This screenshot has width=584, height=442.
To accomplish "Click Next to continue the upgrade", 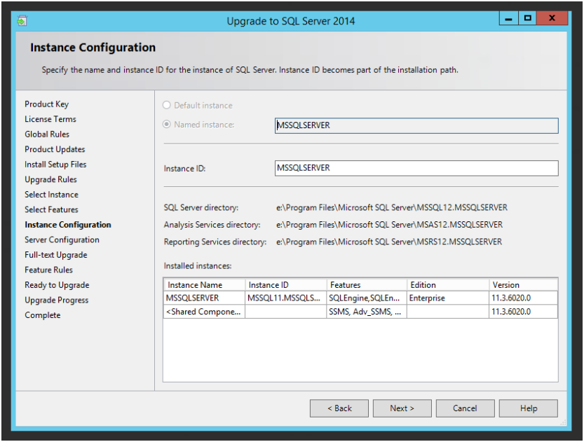I will pos(402,408).
